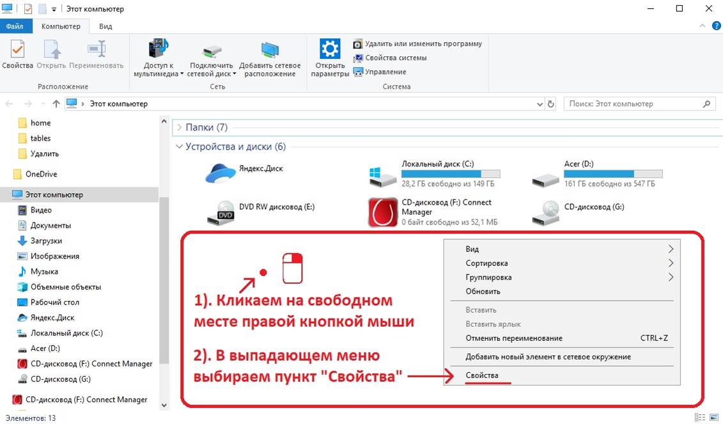The width and height of the screenshot is (723, 424).
Task: Click the search magnifier icon
Action: 706,104
